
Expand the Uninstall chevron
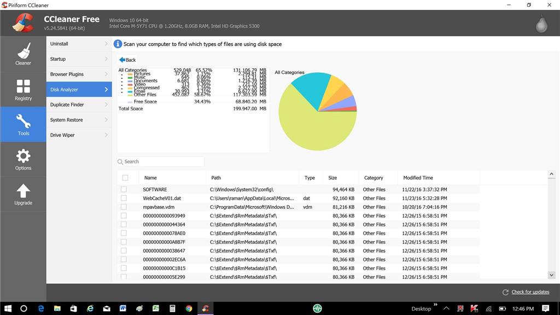point(106,44)
